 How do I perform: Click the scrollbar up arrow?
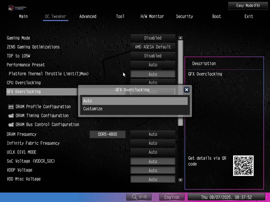180,38
